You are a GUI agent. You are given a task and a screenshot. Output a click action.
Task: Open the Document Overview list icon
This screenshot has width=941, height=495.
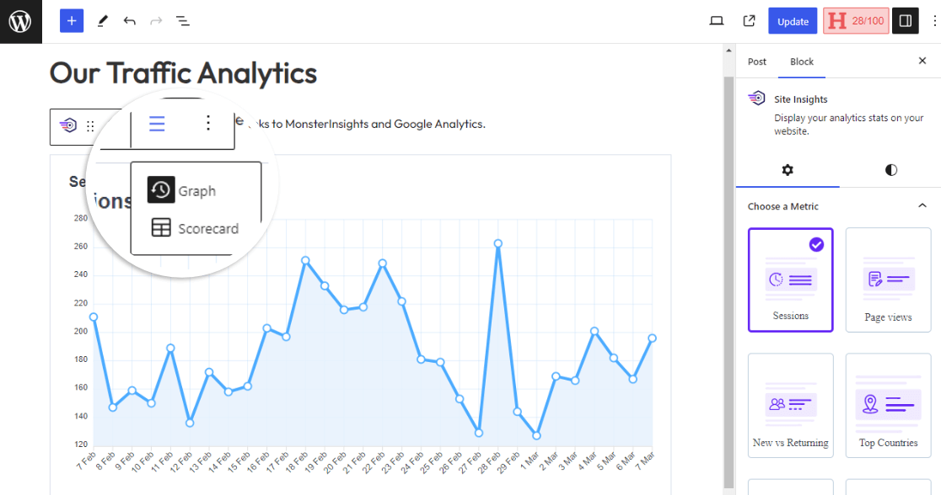[x=183, y=21]
